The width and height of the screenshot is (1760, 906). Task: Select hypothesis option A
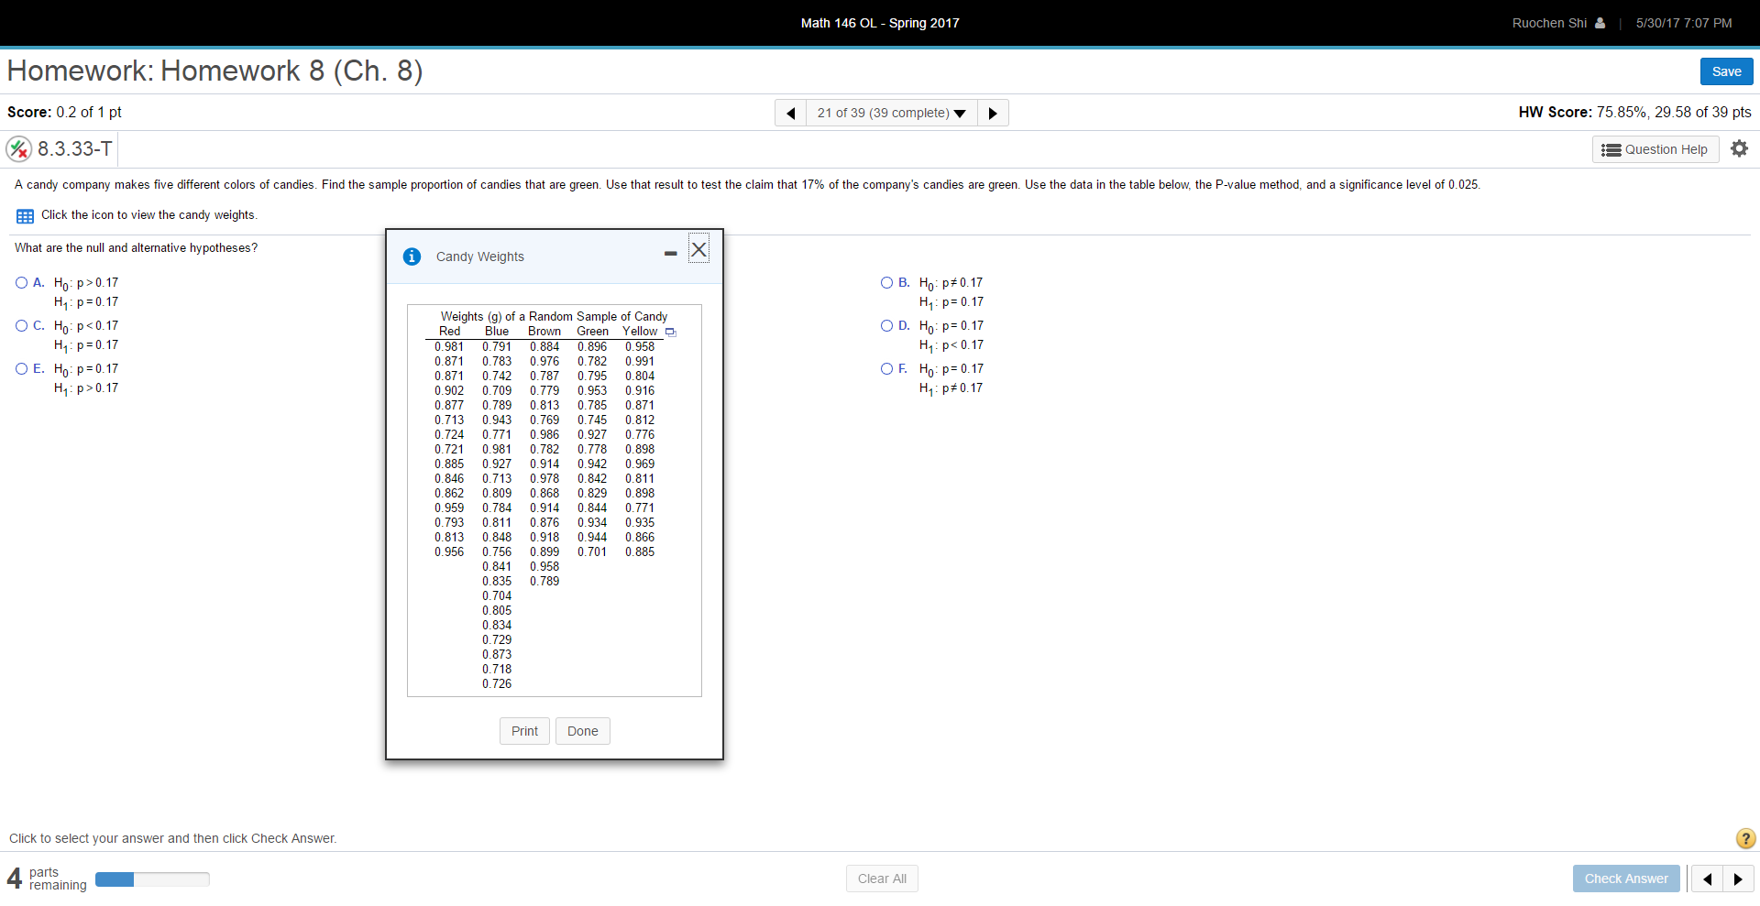[x=20, y=282]
